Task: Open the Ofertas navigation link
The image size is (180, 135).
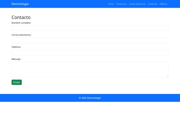Action: tap(163, 4)
